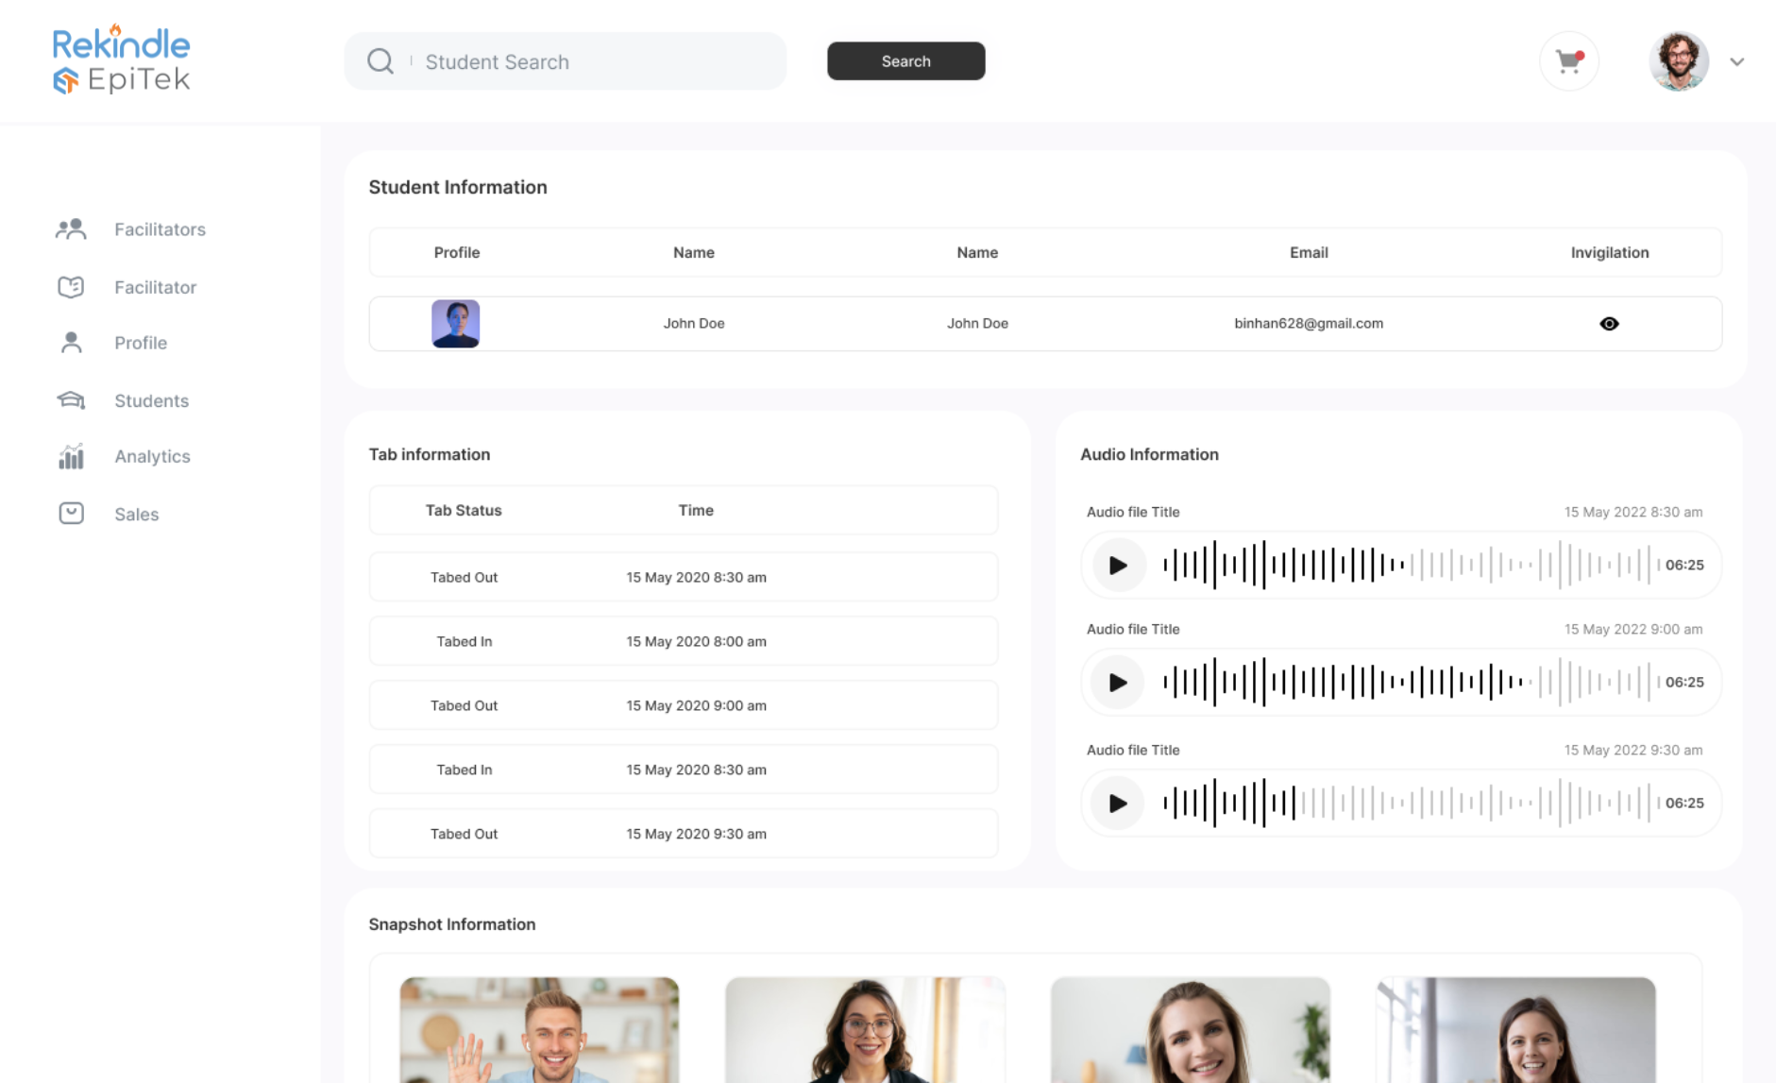
Task: Open Facilitators in the sidebar
Action: pyautogui.click(x=160, y=229)
